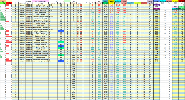
Task: Select the 'дата' column header cell
Action: coord(29,3)
